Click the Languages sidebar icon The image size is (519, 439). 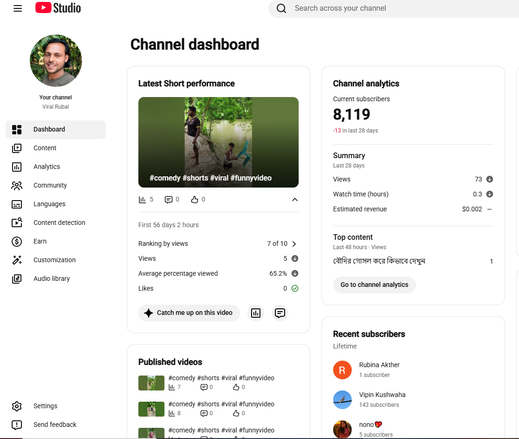[17, 204]
